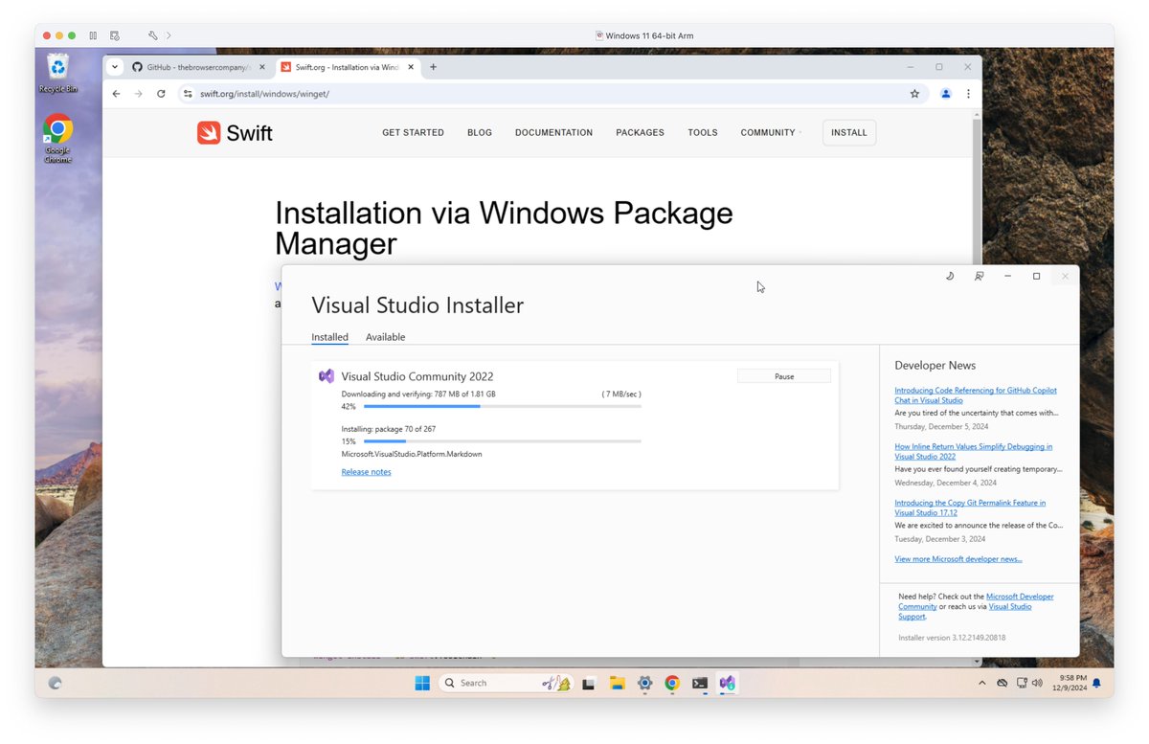Click VM snapshot icon in Mac toolbar

pos(115,35)
